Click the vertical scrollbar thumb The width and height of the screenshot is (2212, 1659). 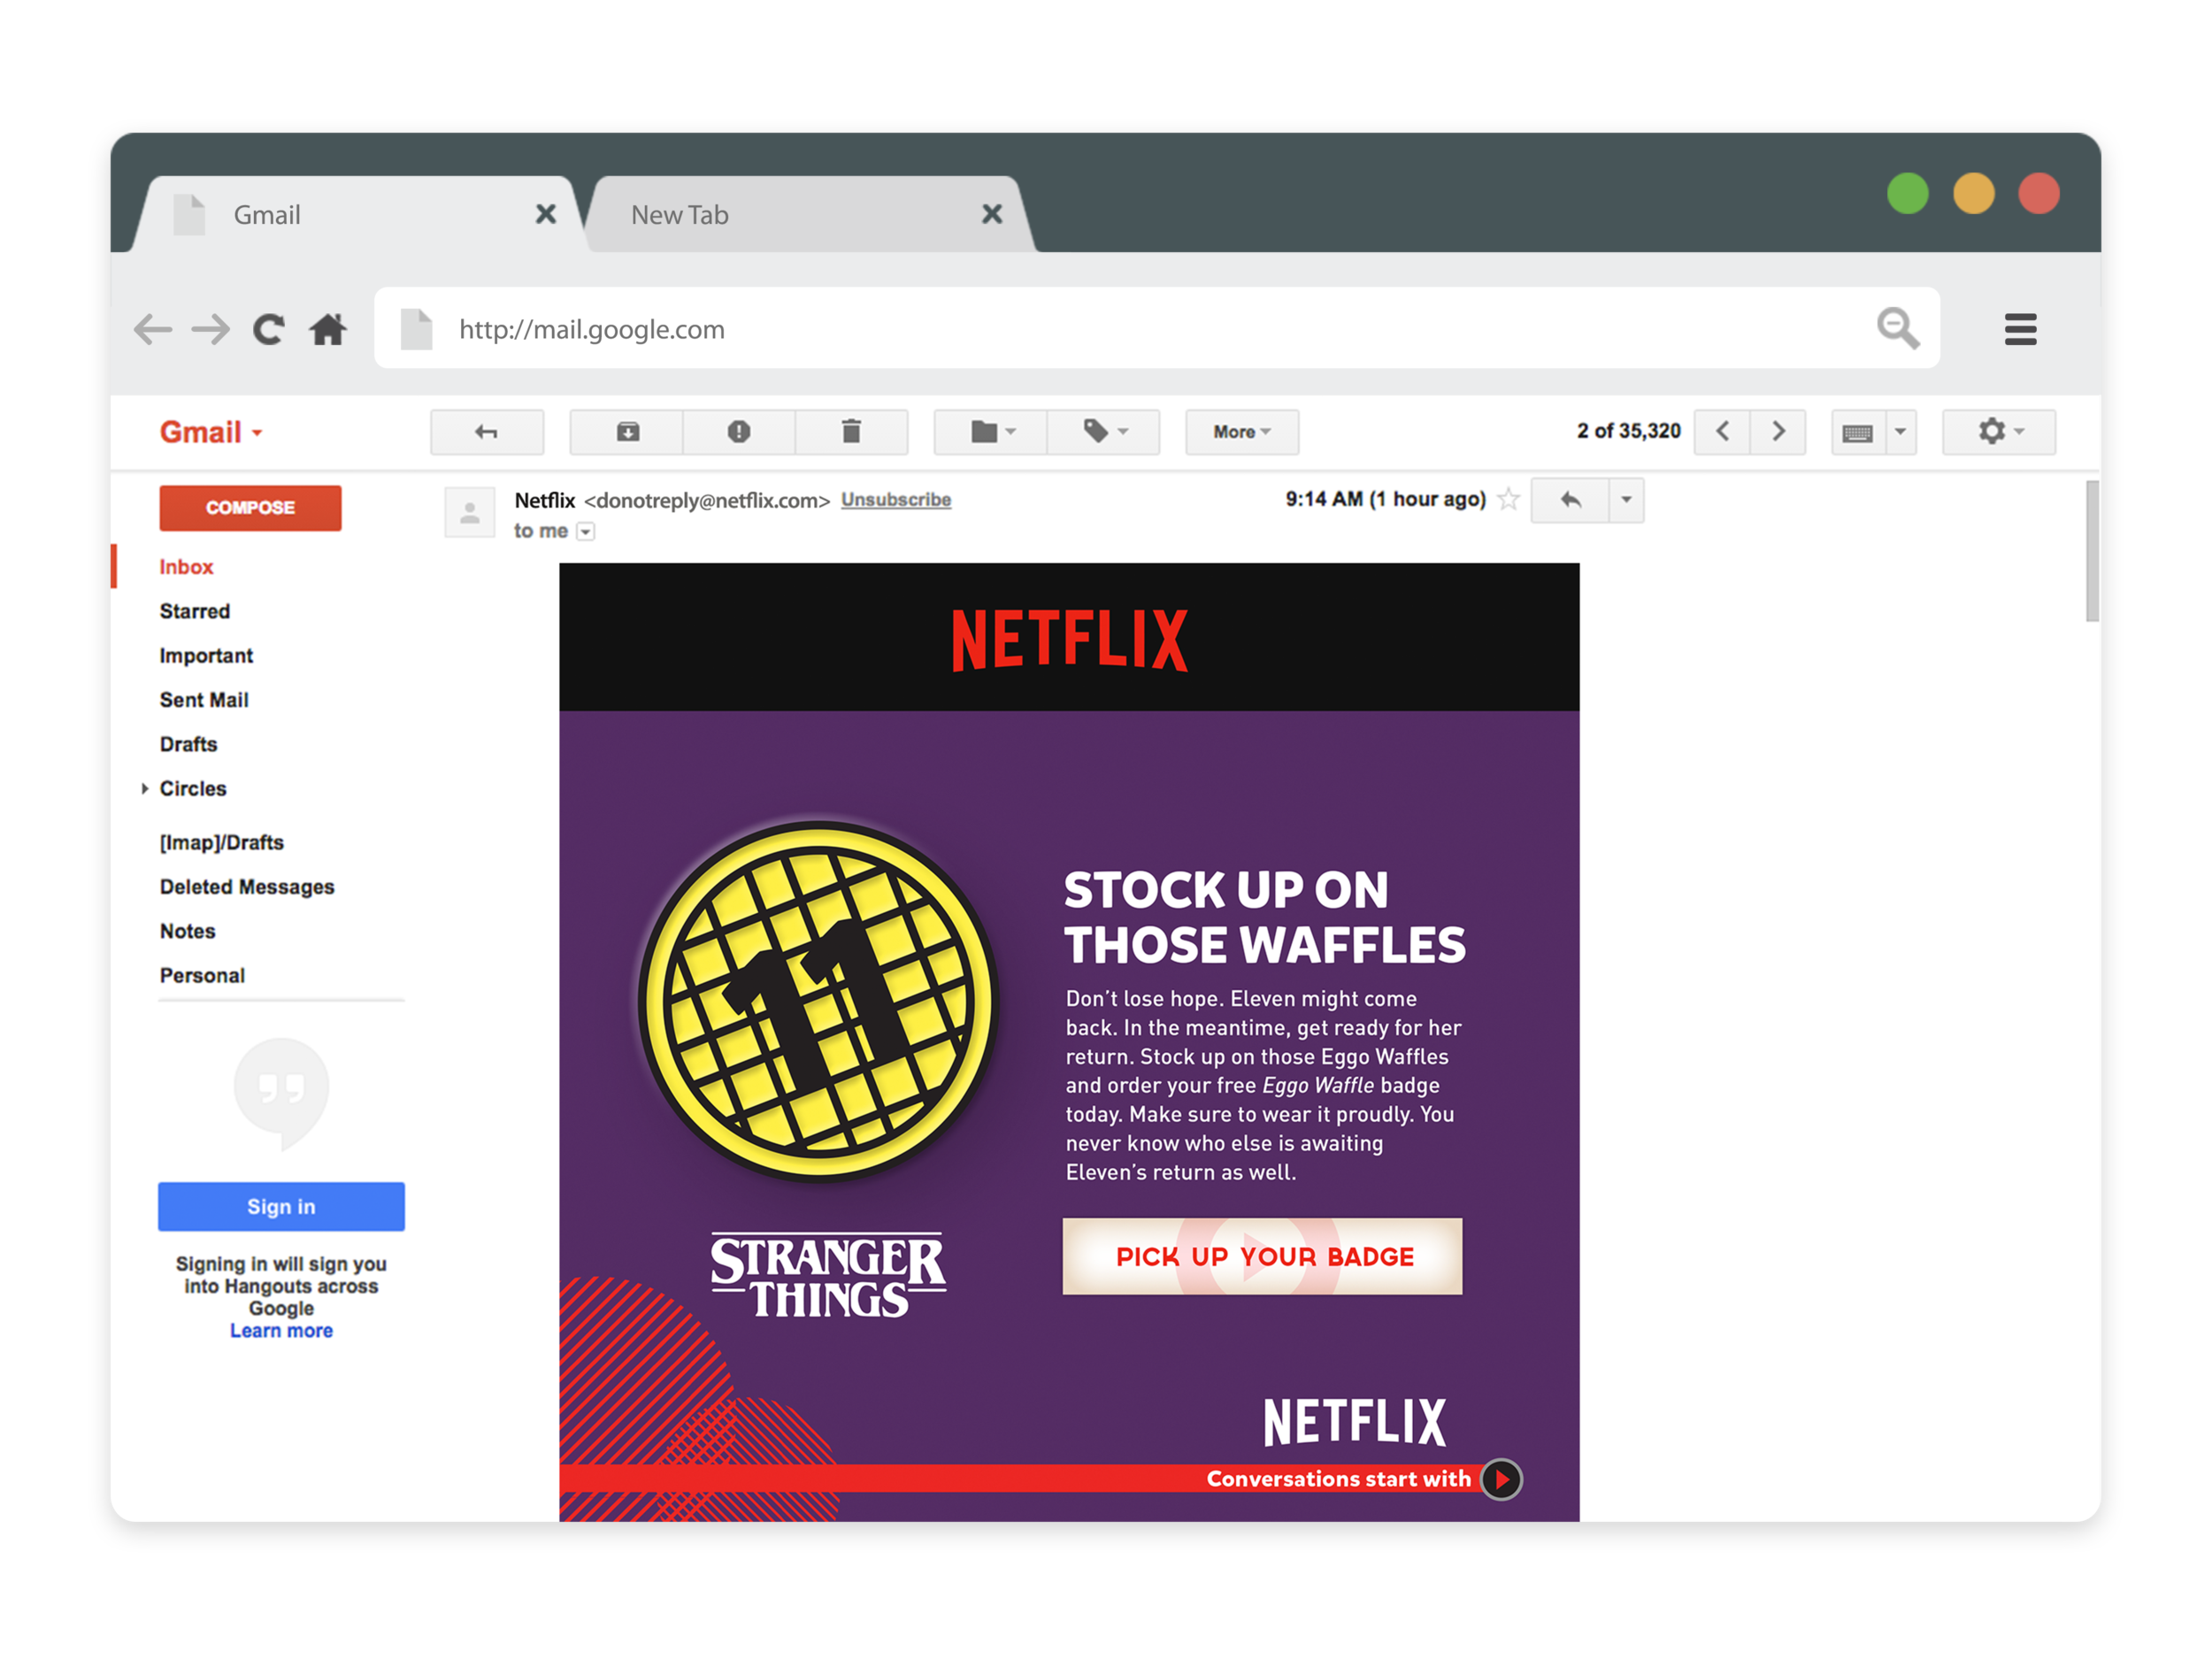(x=2092, y=552)
